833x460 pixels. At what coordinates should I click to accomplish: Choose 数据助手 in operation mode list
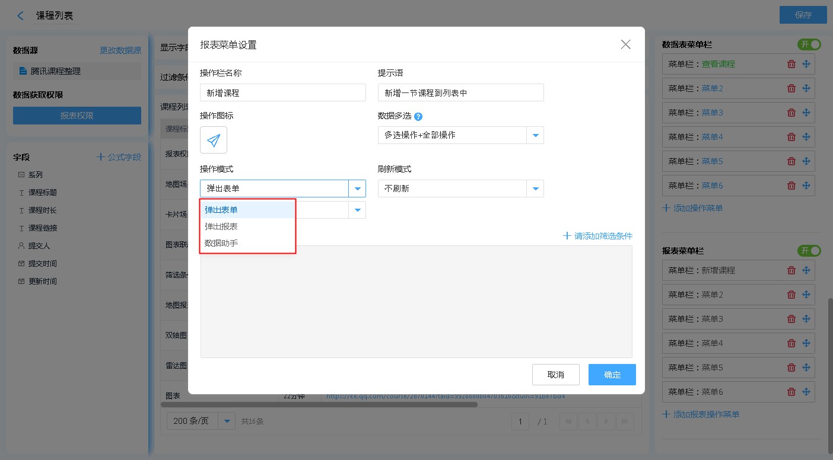[221, 243]
